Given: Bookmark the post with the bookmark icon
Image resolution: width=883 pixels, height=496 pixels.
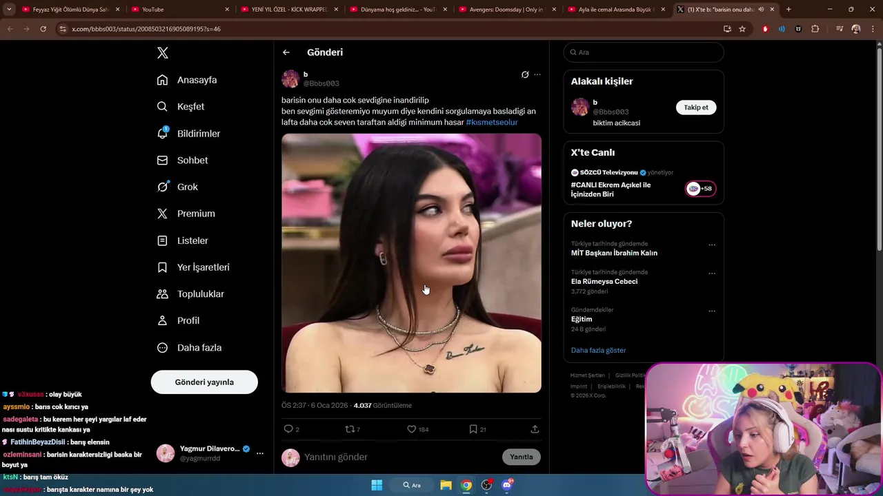Looking at the screenshot, I should tap(473, 429).
